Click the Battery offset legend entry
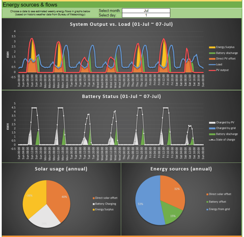The image size is (244, 237). (217, 202)
